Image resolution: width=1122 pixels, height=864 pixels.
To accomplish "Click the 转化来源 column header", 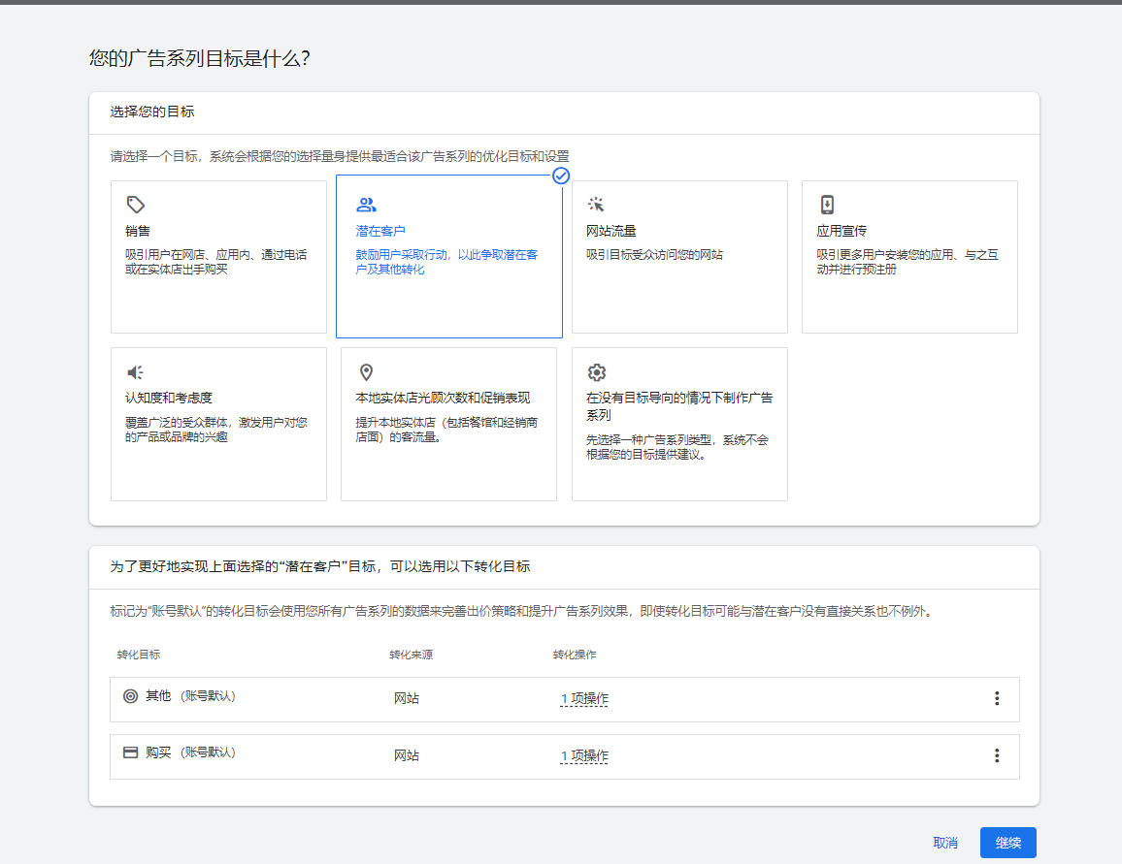I will click(412, 655).
